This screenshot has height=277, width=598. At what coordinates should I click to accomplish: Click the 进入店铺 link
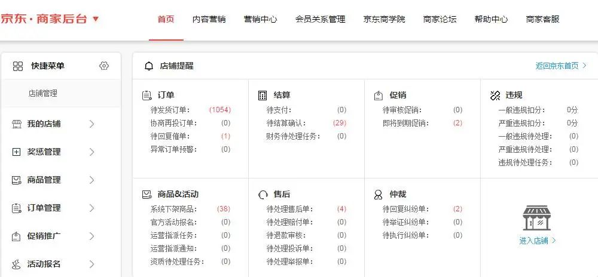click(537, 241)
